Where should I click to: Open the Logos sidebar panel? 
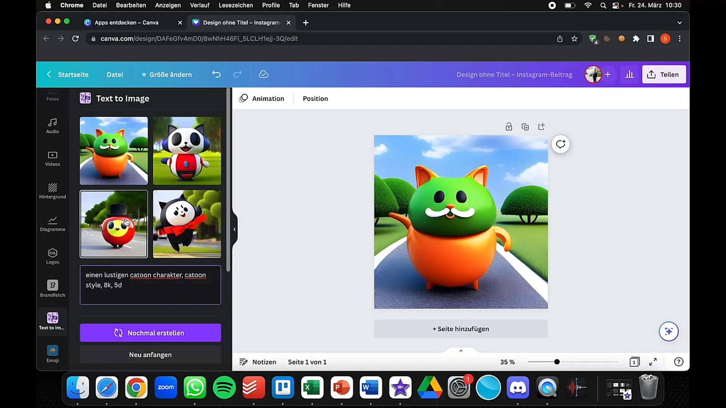pyautogui.click(x=53, y=257)
